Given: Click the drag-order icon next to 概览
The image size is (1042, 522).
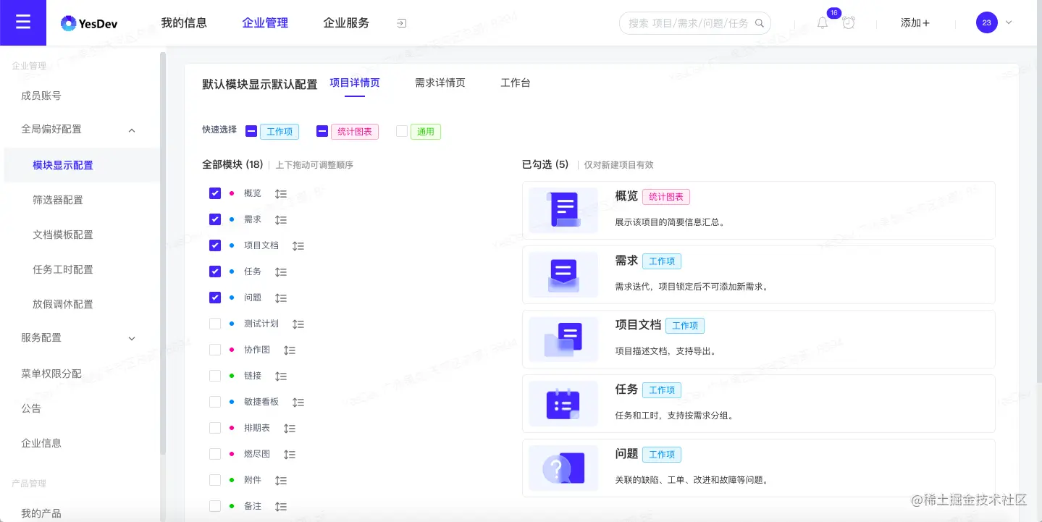Looking at the screenshot, I should coord(281,193).
